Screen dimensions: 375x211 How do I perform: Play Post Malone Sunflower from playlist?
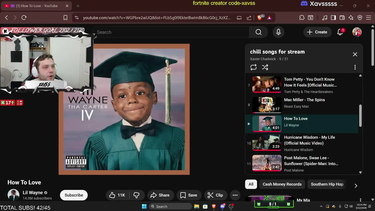(302, 164)
